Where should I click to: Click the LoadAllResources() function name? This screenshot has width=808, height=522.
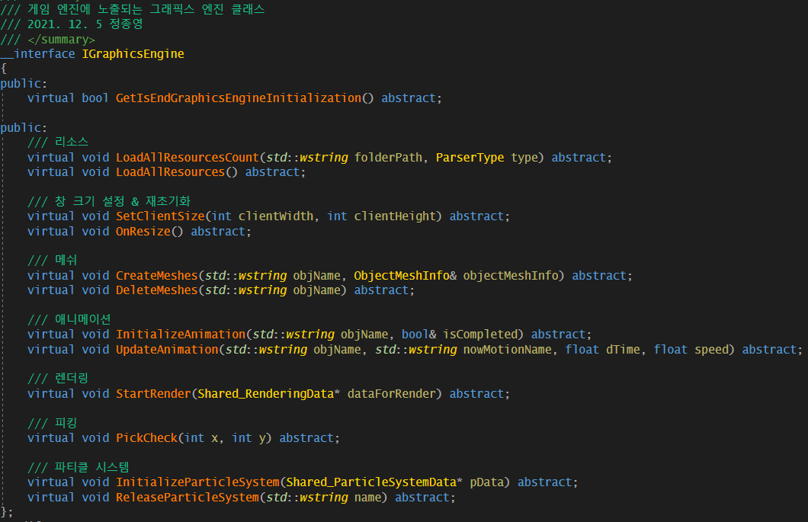coord(171,172)
